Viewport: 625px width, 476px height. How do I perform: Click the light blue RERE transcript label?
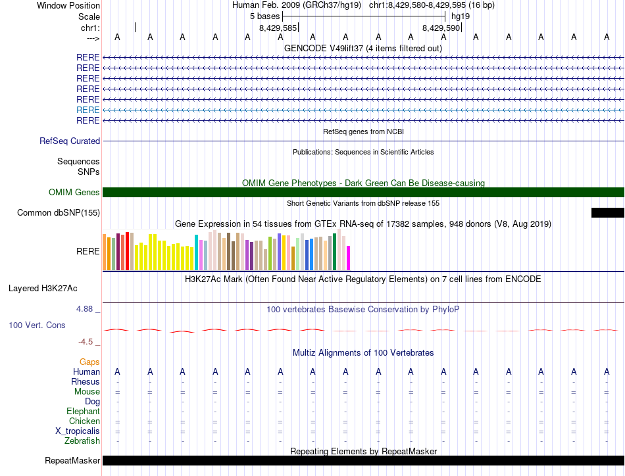click(88, 110)
